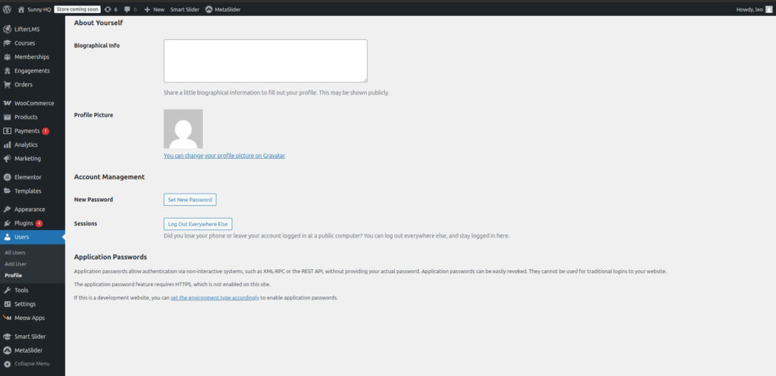
Task: Click the WordPress logo icon
Action: 7,9
